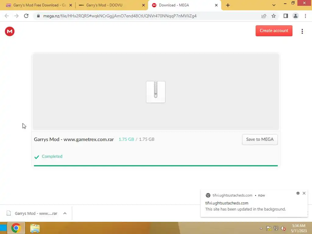Close the Download - MEGA tab

[216, 5]
